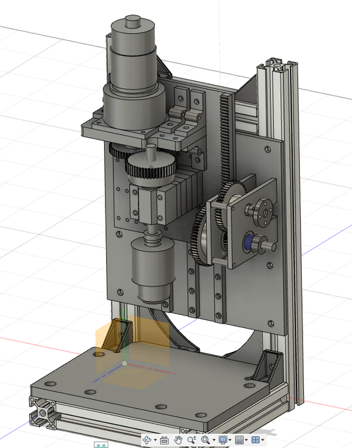This screenshot has width=352, height=448.
Task: Click the Zoom Window fit icon
Action: click(x=206, y=439)
